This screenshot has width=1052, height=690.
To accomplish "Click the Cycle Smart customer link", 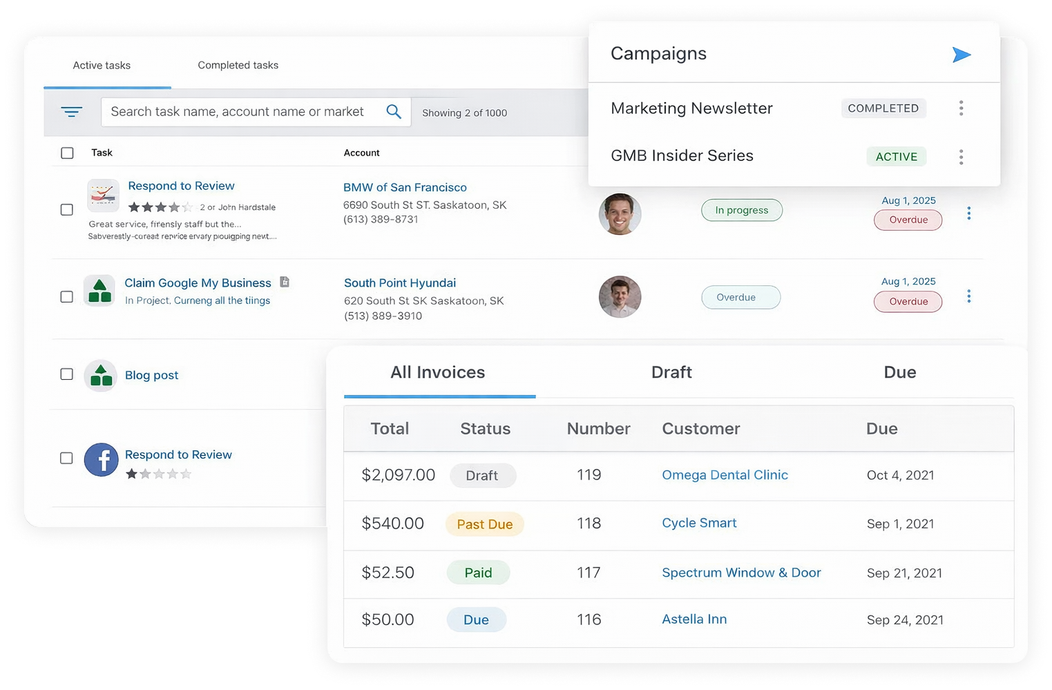I will click(x=699, y=523).
